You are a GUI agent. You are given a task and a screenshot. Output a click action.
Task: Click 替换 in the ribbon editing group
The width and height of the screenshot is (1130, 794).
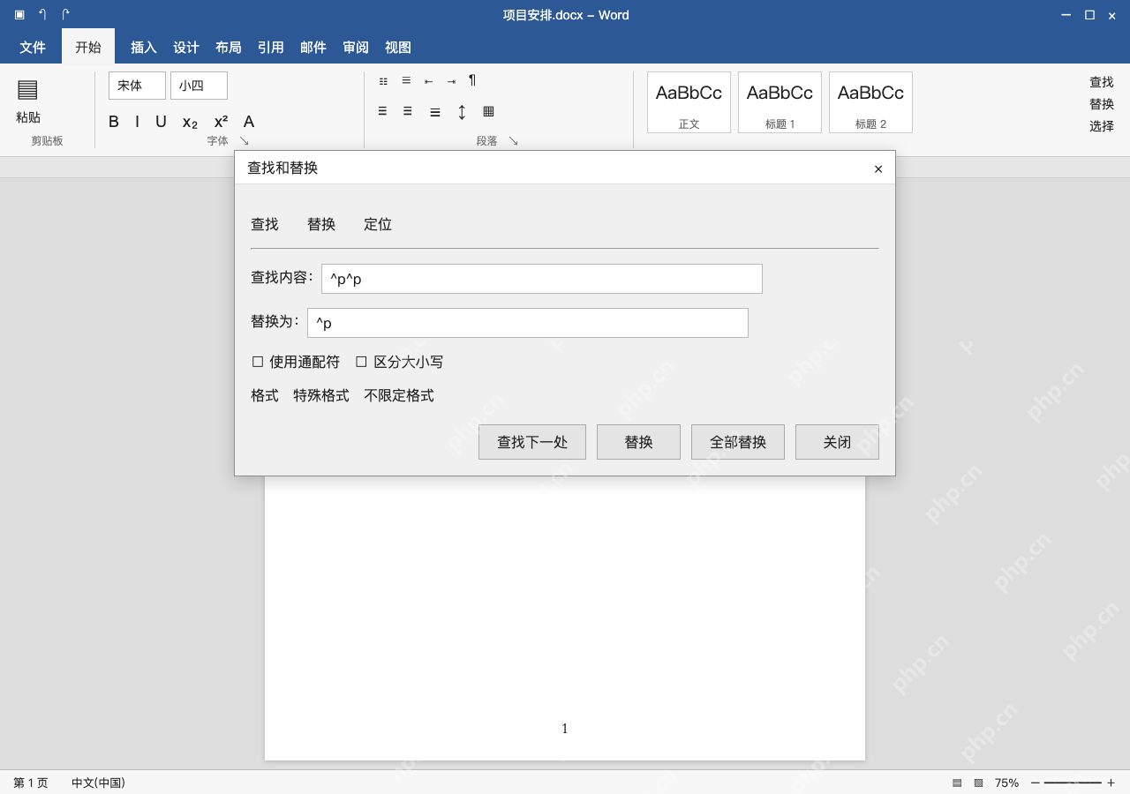(1102, 104)
